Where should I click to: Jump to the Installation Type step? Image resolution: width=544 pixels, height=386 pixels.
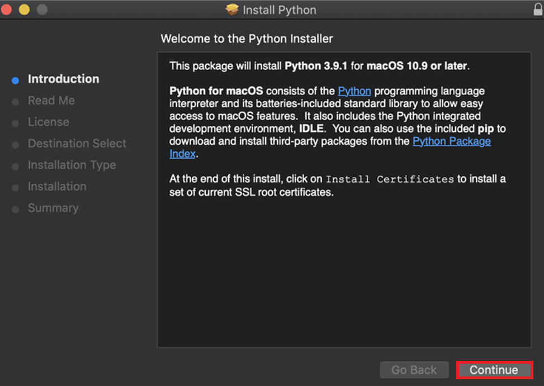point(72,165)
